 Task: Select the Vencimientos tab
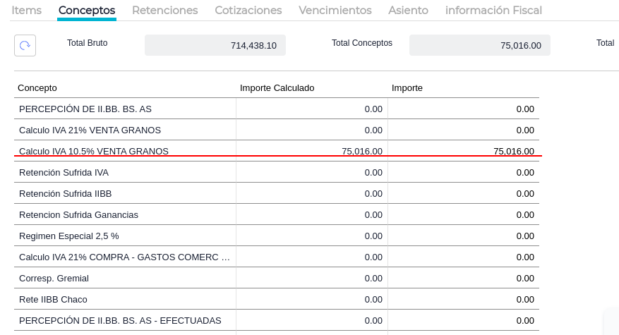point(335,11)
